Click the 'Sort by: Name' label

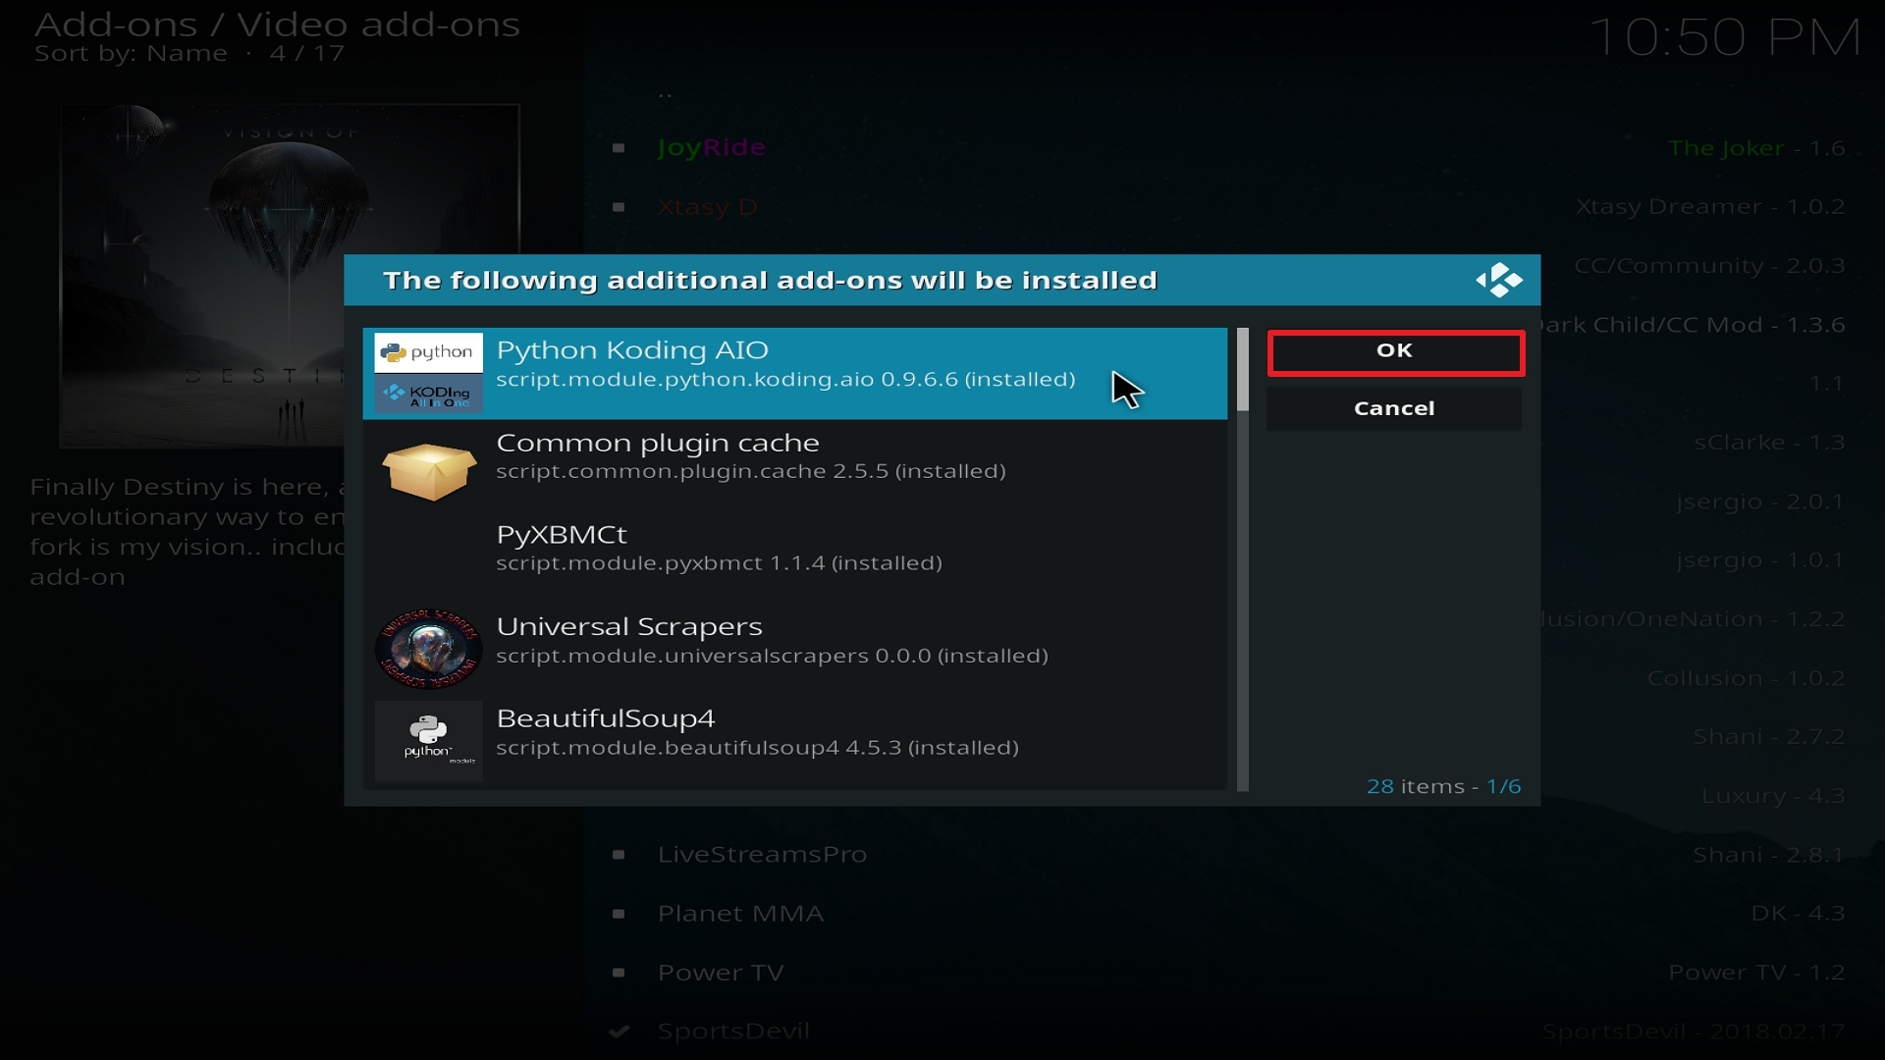point(131,54)
